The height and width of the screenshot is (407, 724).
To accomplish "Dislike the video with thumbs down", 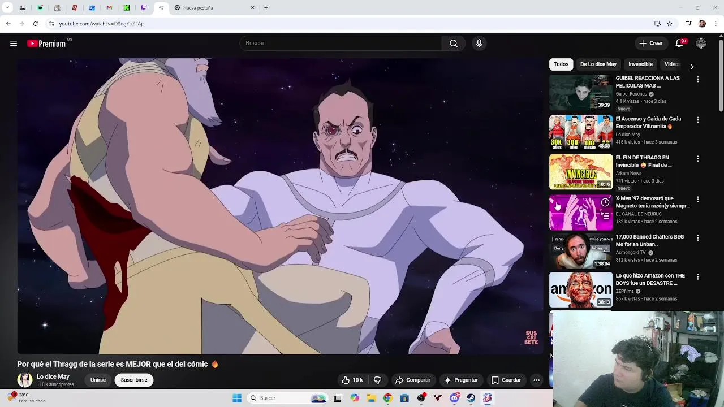I will 378,380.
